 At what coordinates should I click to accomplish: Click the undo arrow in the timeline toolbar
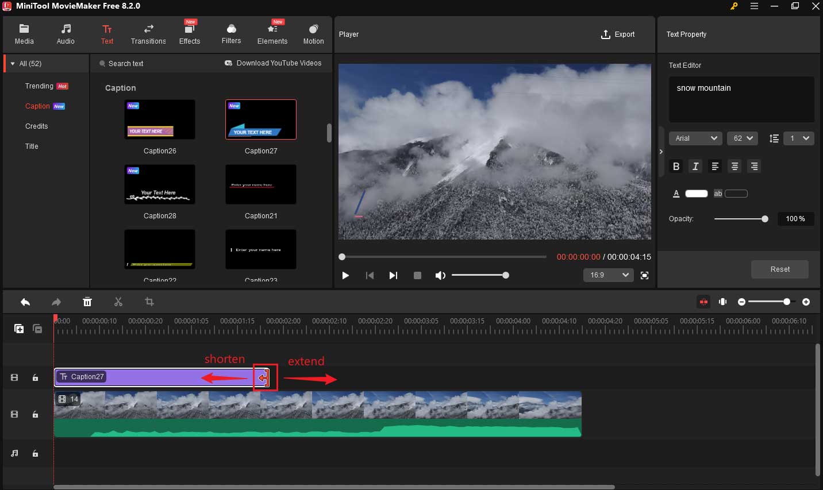click(25, 302)
